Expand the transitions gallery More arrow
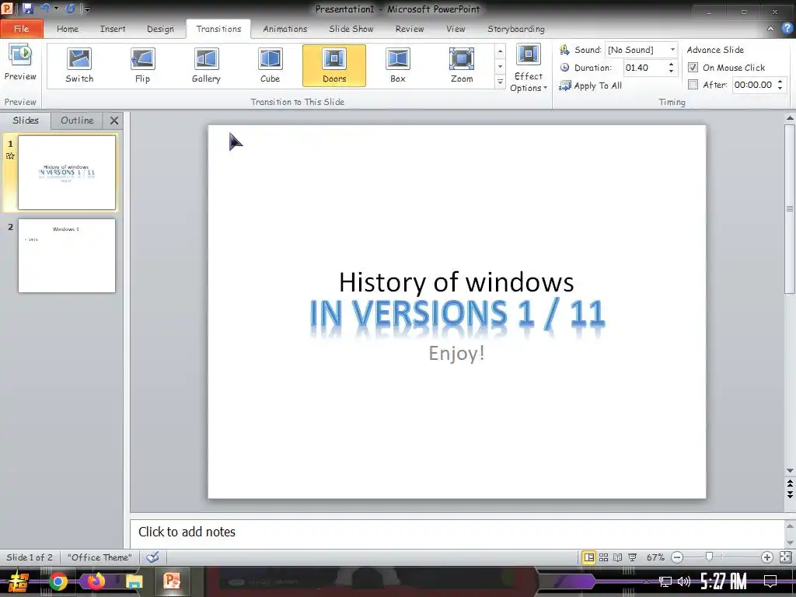 (x=500, y=82)
